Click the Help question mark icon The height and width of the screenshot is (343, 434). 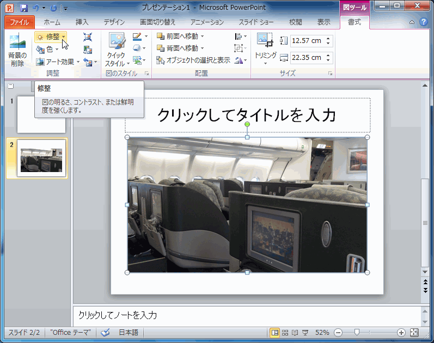point(423,22)
